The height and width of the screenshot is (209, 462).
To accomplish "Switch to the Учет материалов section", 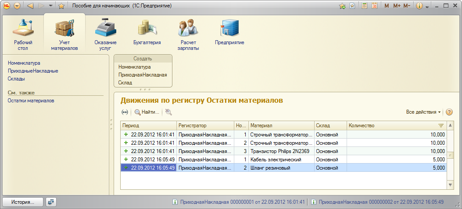I will click(x=64, y=34).
